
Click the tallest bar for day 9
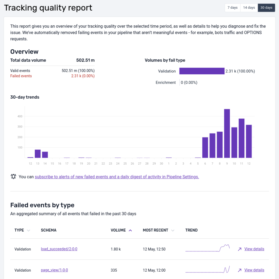[x=227, y=134]
